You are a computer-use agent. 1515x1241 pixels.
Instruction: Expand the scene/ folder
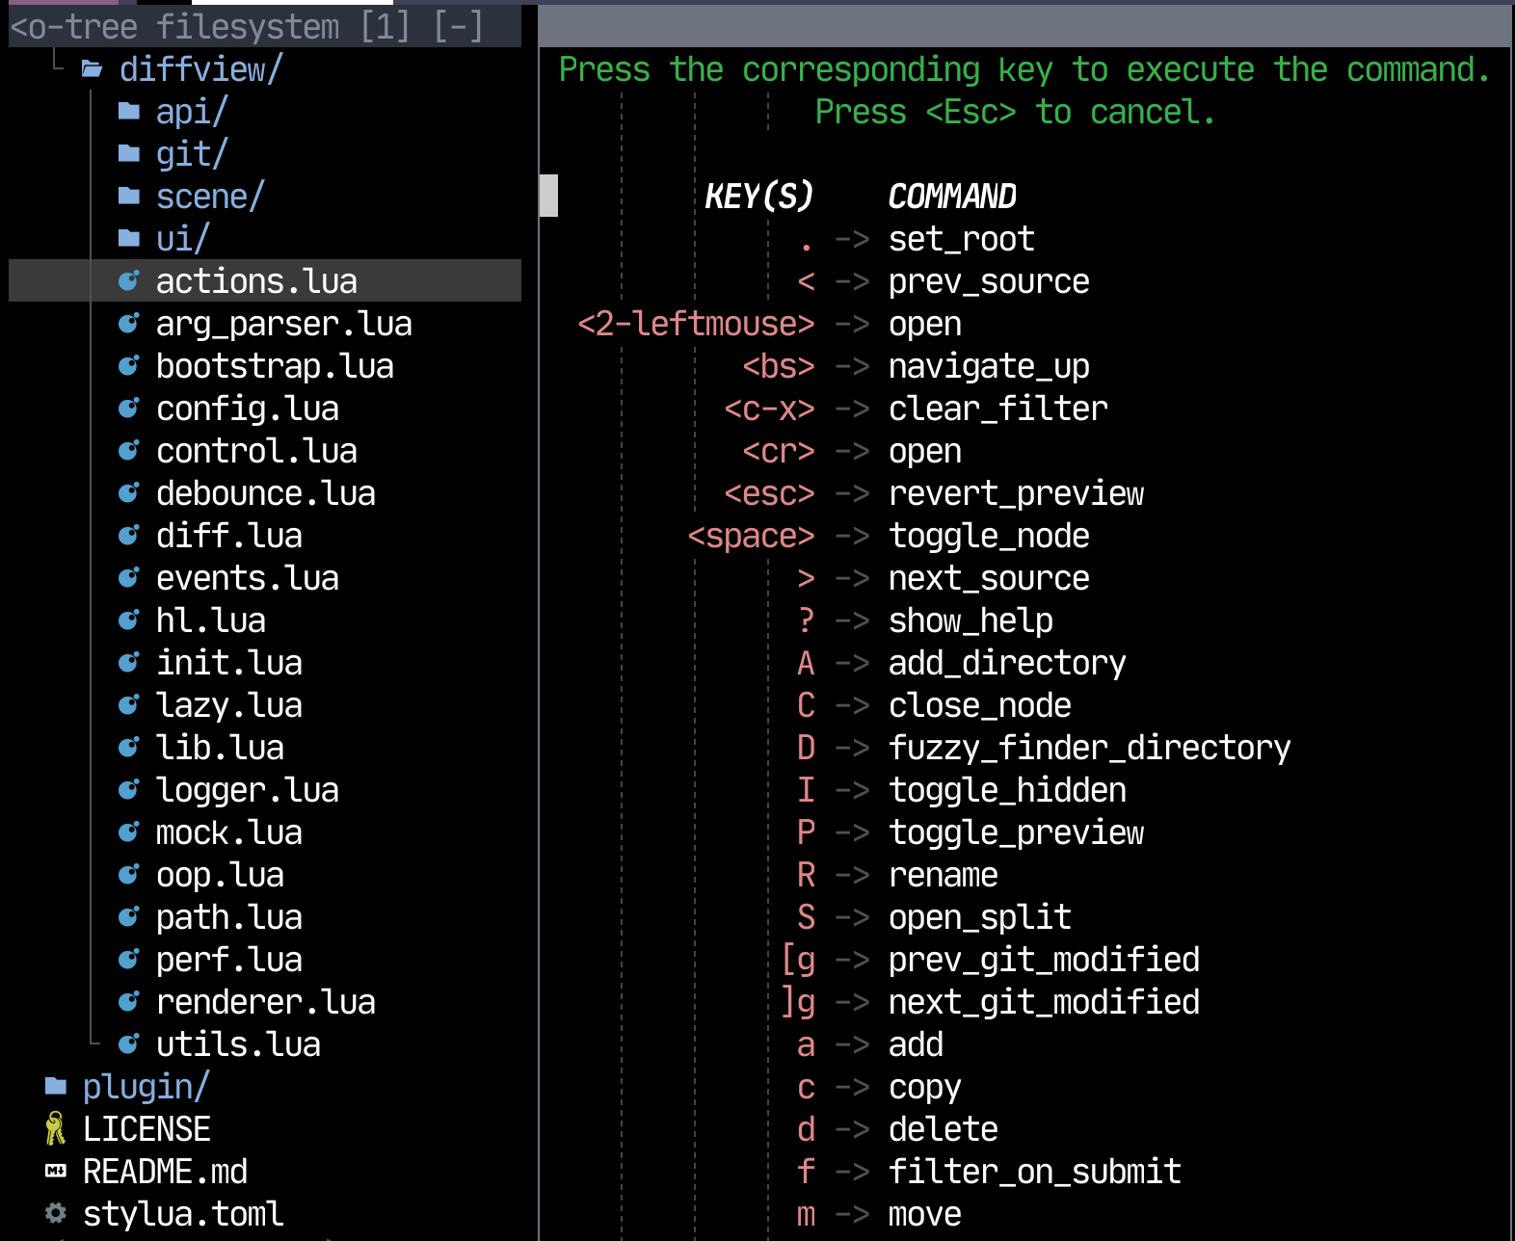tap(210, 197)
